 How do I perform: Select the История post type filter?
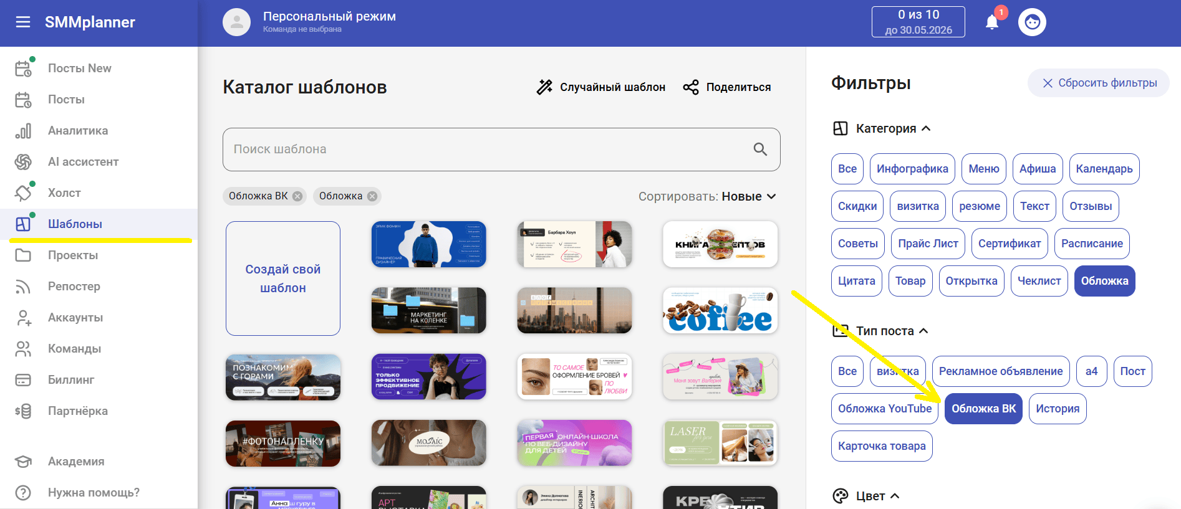[1058, 409]
